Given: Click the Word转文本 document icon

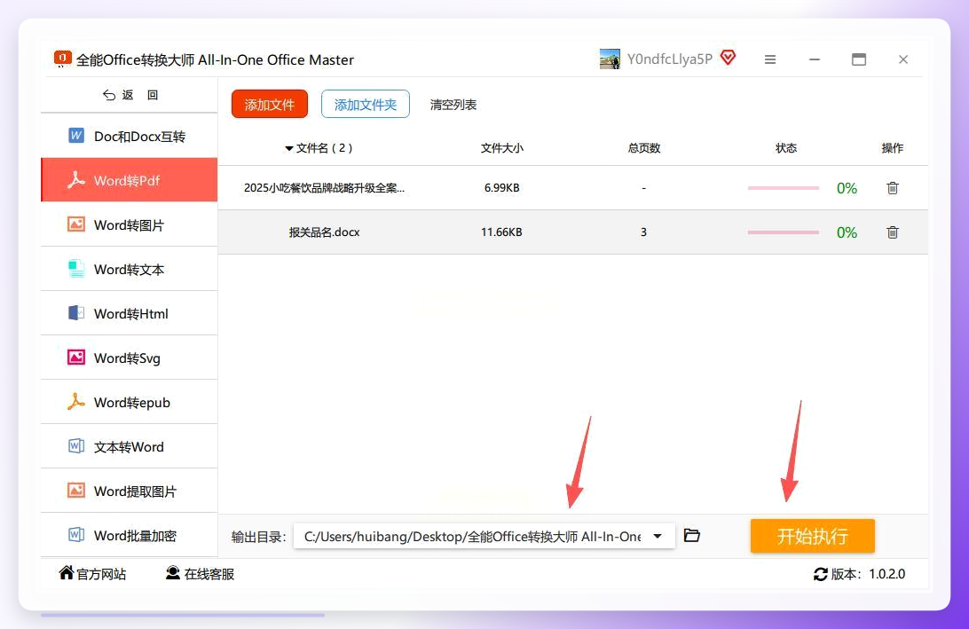Looking at the screenshot, I should coord(76,269).
